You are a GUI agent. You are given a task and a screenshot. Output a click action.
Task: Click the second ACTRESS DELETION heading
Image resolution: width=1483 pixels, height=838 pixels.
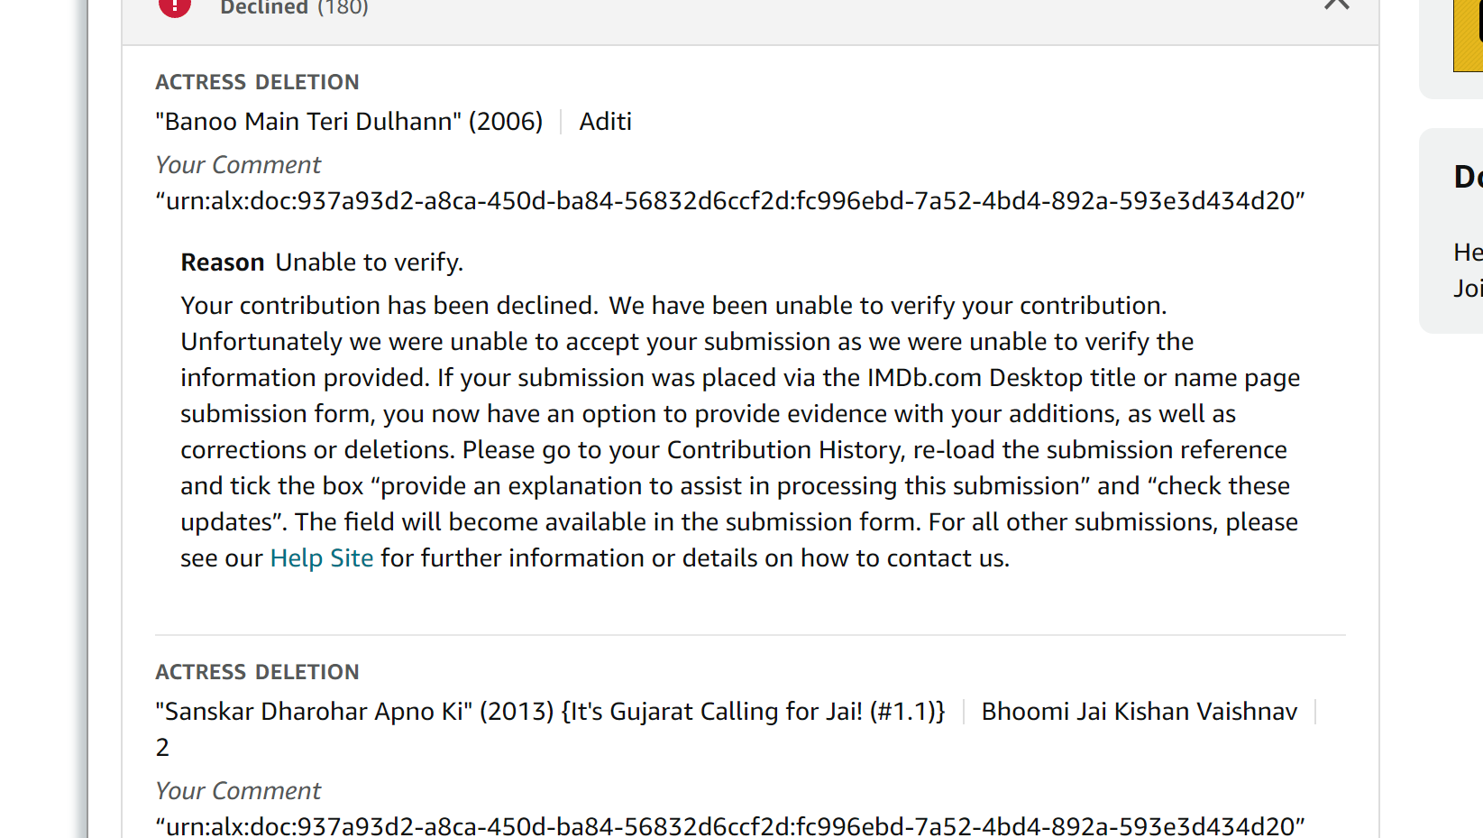(x=257, y=672)
